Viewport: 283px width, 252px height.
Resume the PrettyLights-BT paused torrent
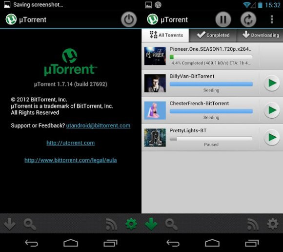click(x=272, y=137)
